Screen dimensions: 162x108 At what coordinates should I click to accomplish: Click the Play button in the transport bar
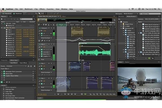coord(58,94)
